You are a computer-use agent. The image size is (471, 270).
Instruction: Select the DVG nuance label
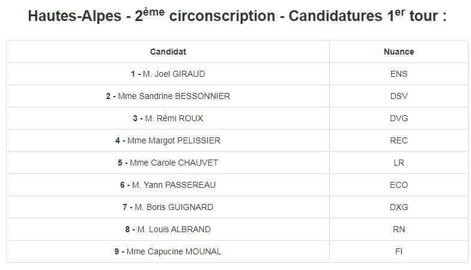pyautogui.click(x=399, y=118)
